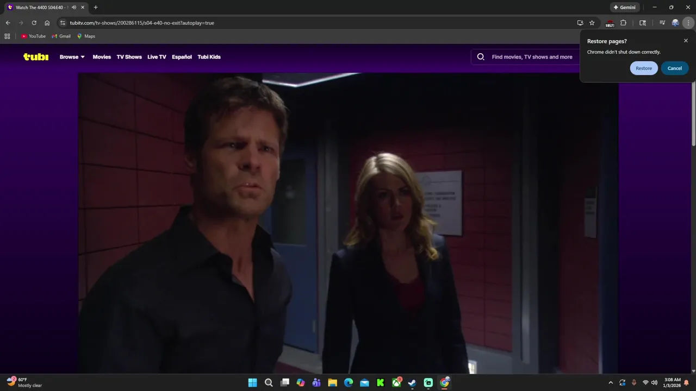Open the Extensions puzzle icon
This screenshot has height=391, width=696.
point(624,23)
